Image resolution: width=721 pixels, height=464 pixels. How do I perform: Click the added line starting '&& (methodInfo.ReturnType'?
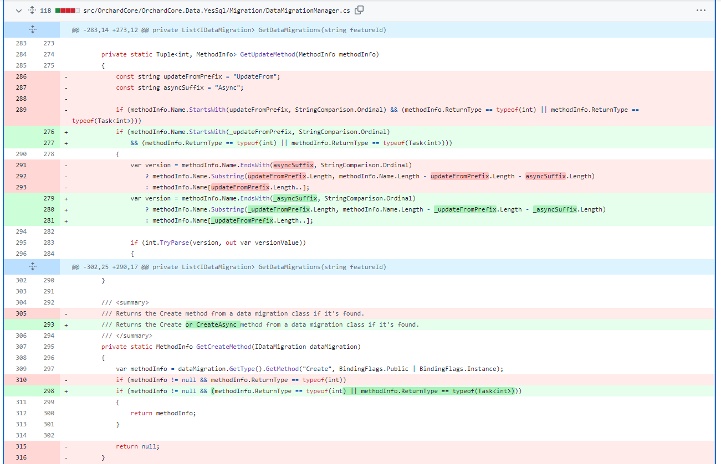pyautogui.click(x=292, y=143)
